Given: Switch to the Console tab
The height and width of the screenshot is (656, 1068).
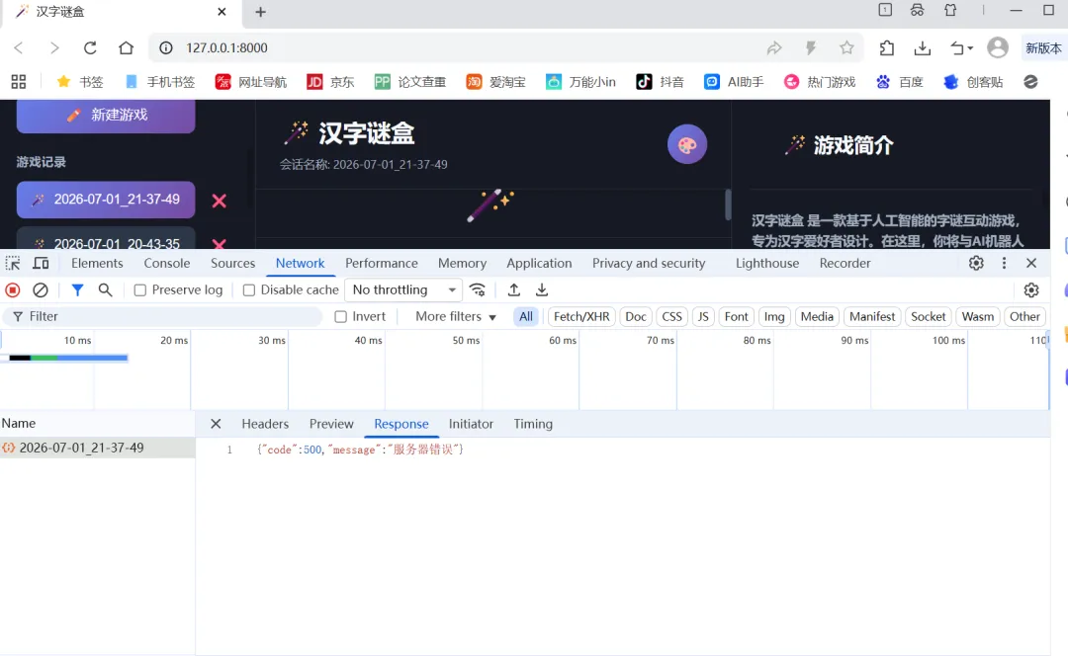Looking at the screenshot, I should click(167, 264).
